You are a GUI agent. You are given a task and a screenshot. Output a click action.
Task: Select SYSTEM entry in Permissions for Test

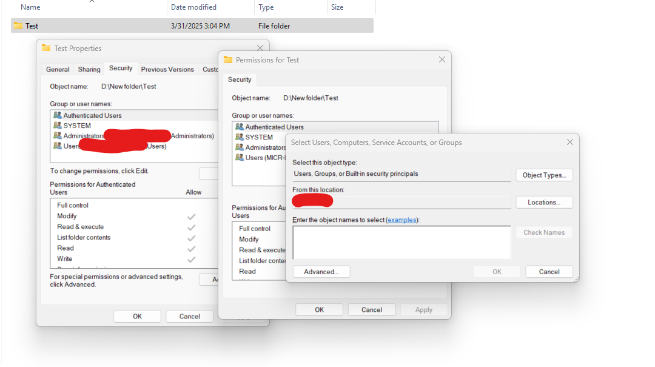pos(258,137)
